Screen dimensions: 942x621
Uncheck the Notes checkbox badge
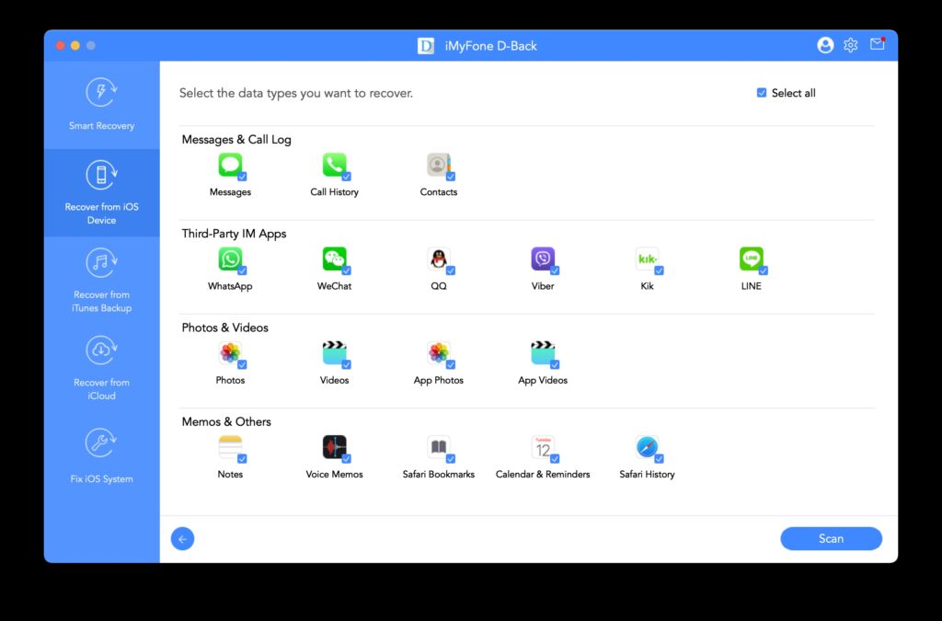242,459
